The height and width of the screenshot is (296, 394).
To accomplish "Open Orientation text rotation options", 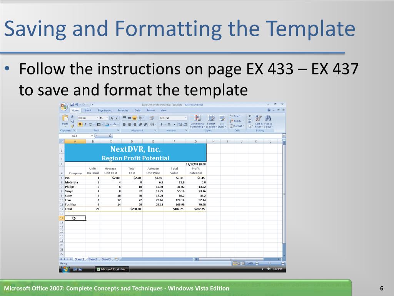I will [x=141, y=118].
